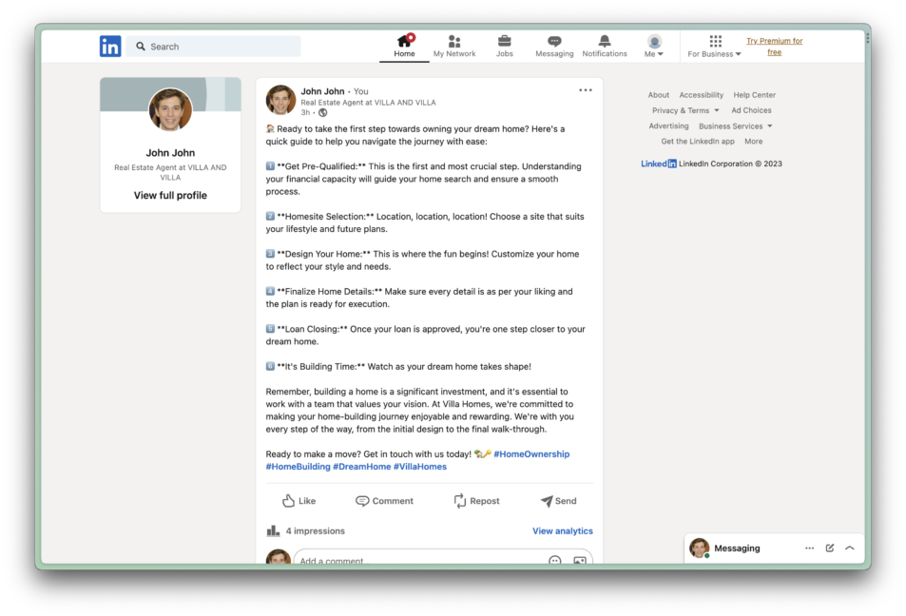This screenshot has width=906, height=616.
Task: Open the More footer menu
Action: coord(753,140)
